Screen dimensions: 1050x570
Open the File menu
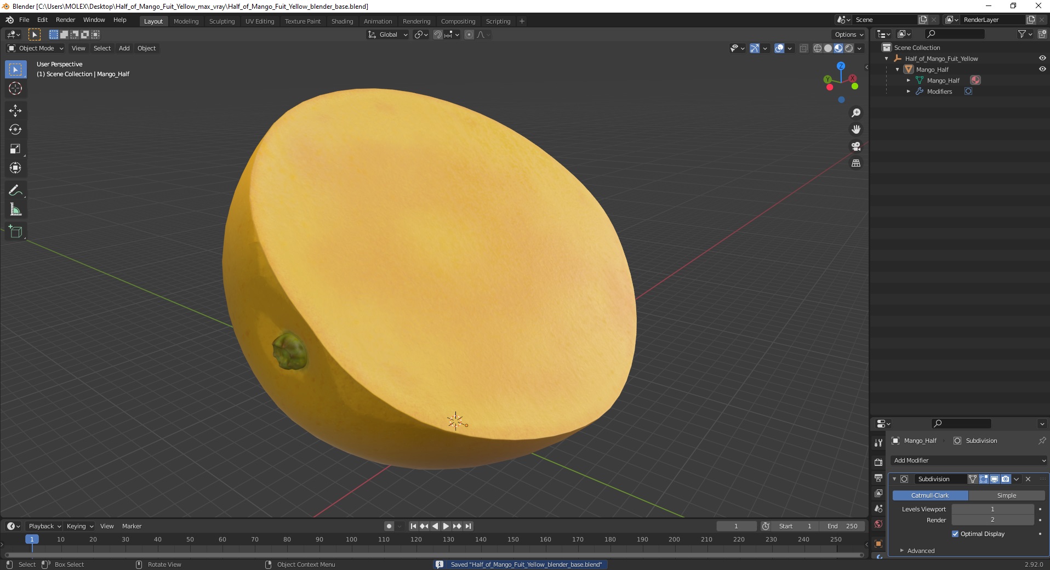point(24,20)
